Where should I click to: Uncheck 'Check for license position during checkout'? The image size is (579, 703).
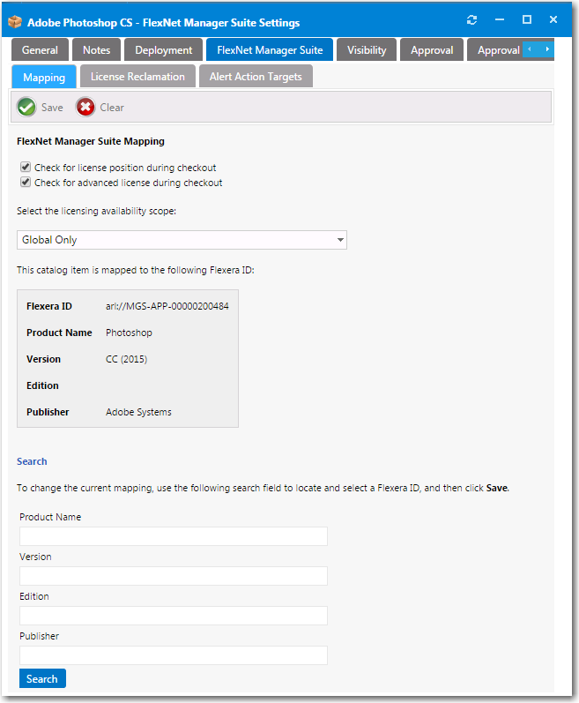tap(26, 168)
